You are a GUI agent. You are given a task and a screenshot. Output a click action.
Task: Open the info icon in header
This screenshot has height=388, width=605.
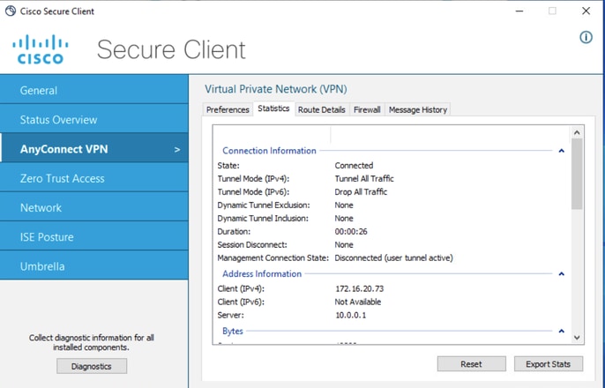[586, 37]
